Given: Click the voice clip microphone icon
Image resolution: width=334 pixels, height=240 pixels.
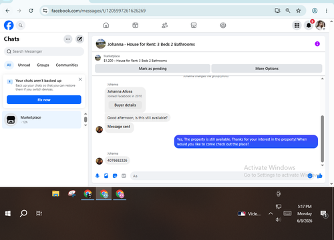Looking at the screenshot, I should pyautogui.click(x=98, y=176).
